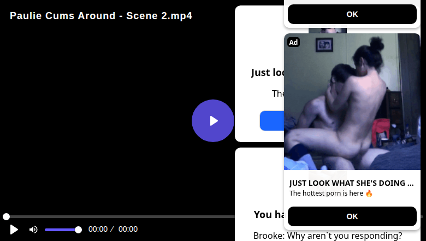Click the seek bar handle at start
This screenshot has width=426, height=241.
pyautogui.click(x=6, y=217)
